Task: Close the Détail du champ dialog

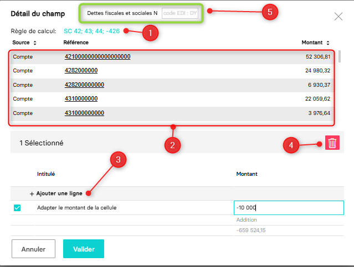Action: 338,17
